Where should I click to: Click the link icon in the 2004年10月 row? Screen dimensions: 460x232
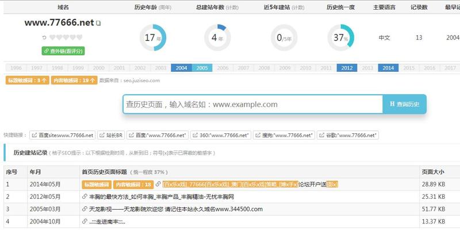(85, 222)
